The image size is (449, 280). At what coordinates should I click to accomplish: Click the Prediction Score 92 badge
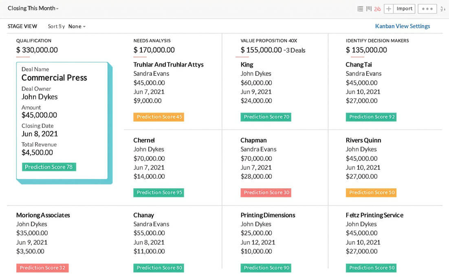coord(371,117)
